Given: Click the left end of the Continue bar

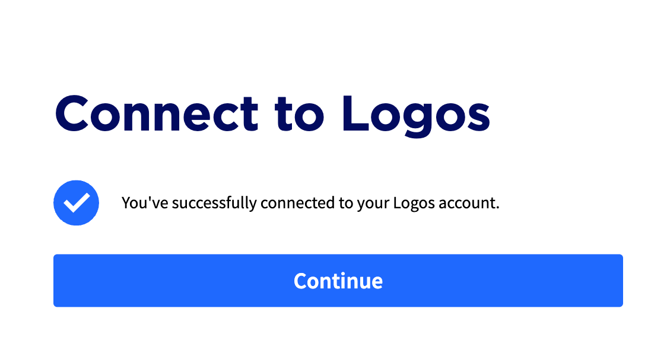Looking at the screenshot, I should pos(68,280).
